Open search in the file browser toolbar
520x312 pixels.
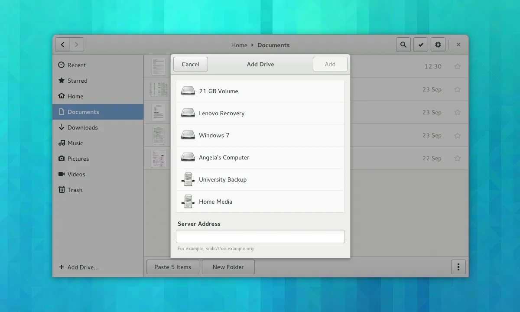click(403, 44)
